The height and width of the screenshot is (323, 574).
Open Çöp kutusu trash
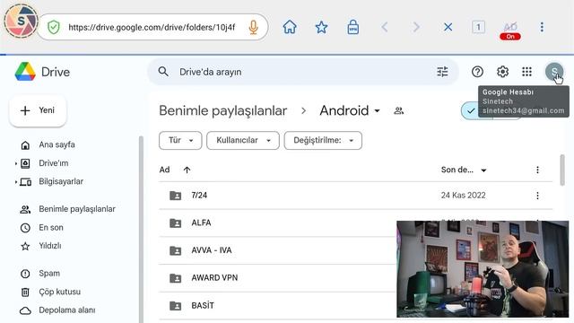coord(60,292)
